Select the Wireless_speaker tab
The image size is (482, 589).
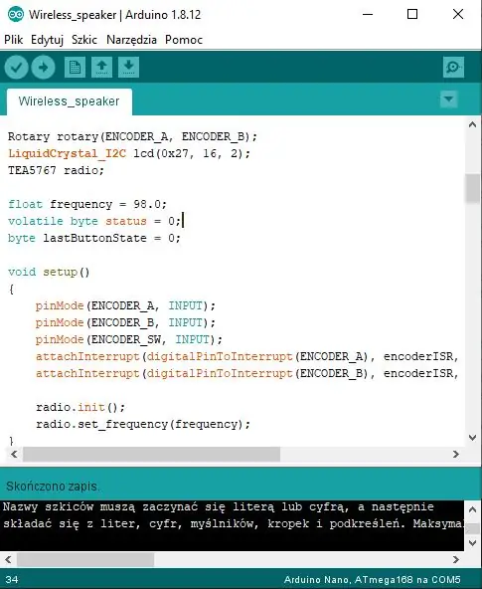click(69, 101)
